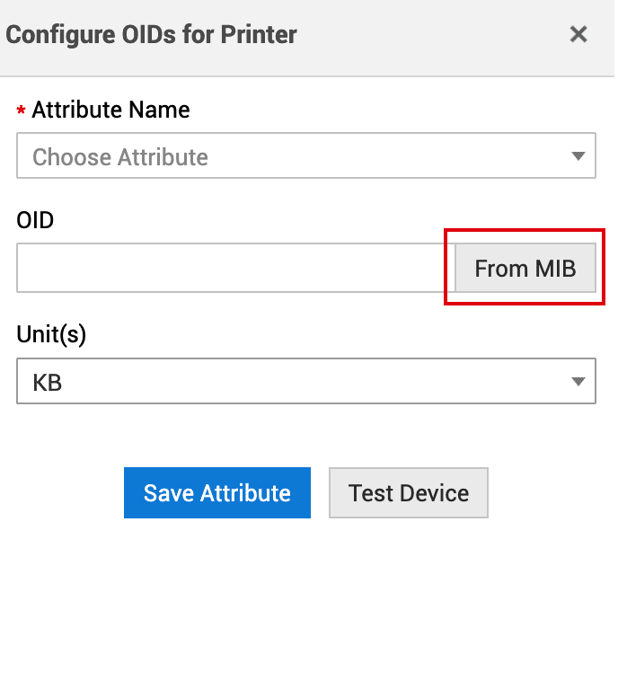Select the blue Save Attribute button
The image size is (618, 690).
tap(216, 492)
